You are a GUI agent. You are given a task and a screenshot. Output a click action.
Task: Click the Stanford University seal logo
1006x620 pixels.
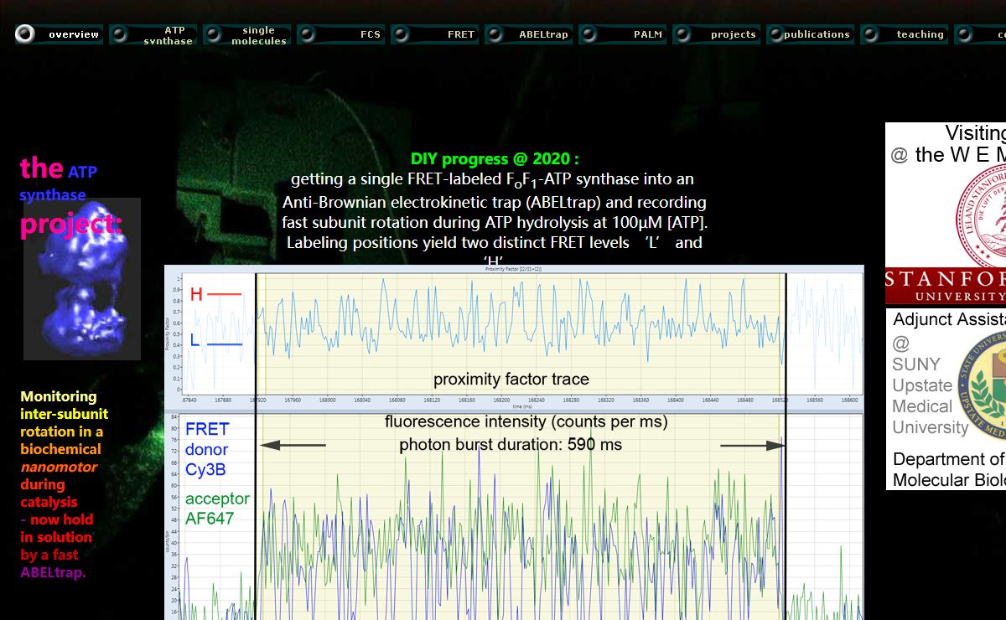click(983, 215)
